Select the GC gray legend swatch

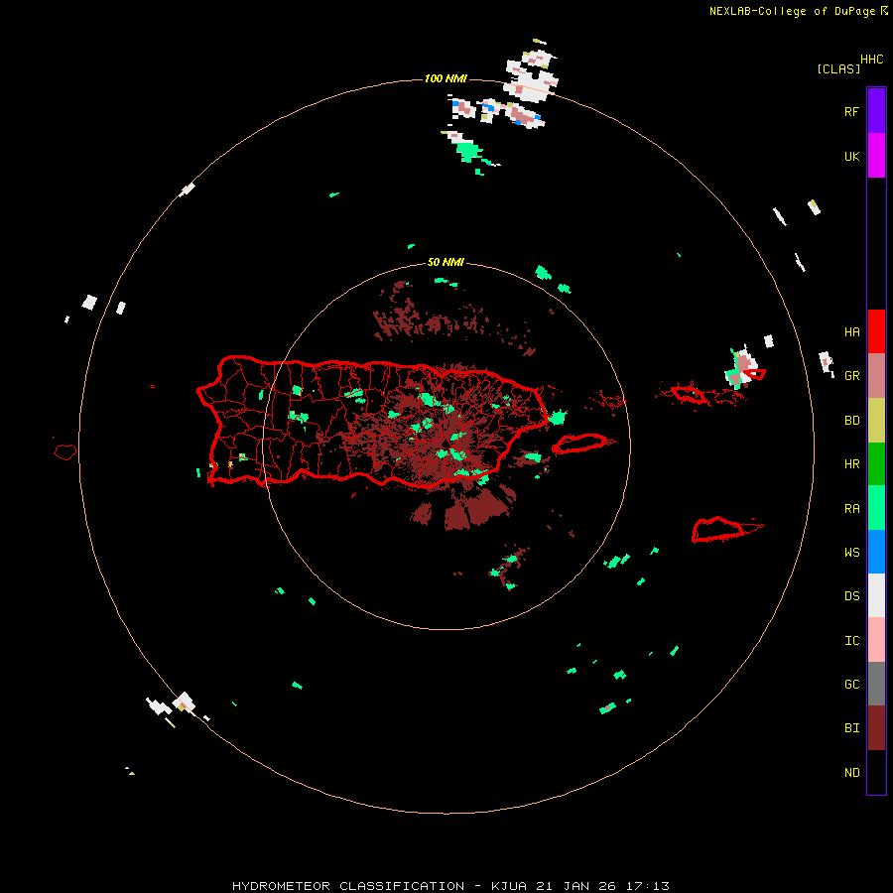[876, 684]
